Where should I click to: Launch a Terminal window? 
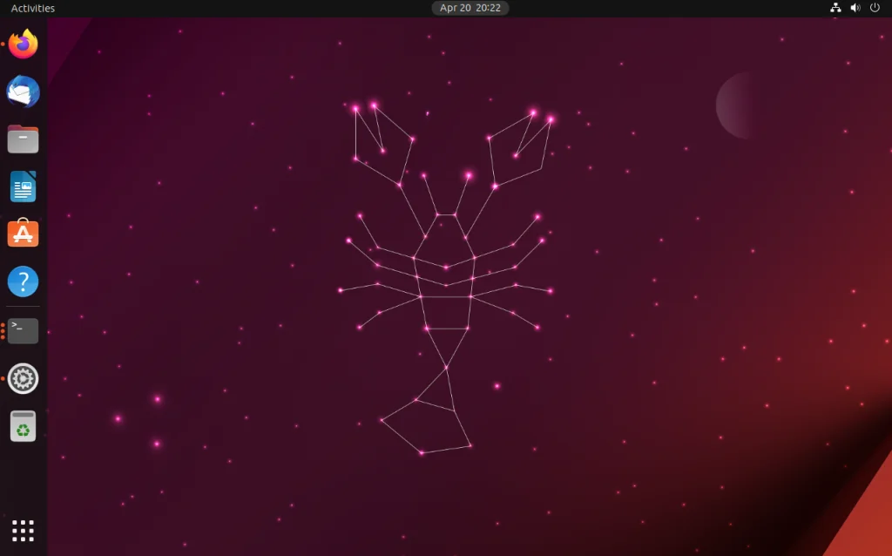[x=22, y=329]
